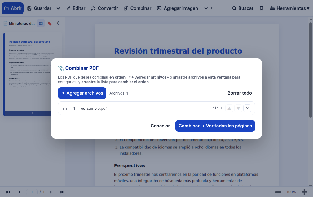This screenshot has height=197, width=313.
Task: Select the page 1 thumbnail
Action: click(x=32, y=74)
